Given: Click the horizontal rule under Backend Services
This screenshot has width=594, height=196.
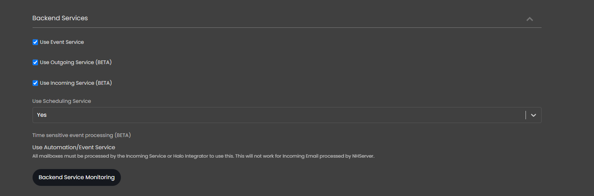Looking at the screenshot, I should [287, 27].
